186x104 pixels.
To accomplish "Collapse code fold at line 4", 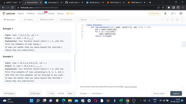I will tap(83, 31).
